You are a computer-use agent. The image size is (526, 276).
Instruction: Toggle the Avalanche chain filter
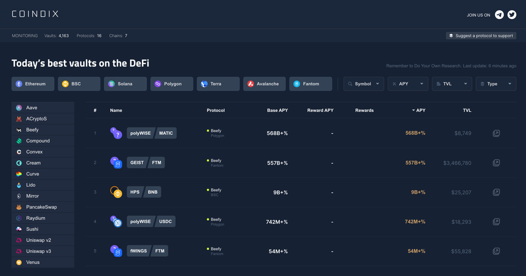(x=264, y=84)
